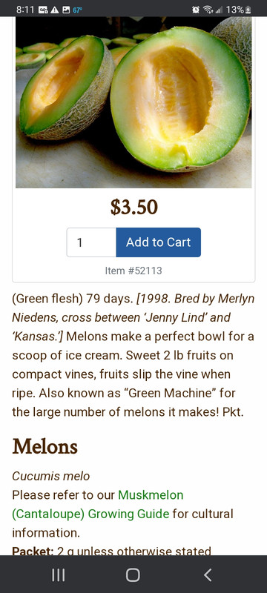Tap the cellular signal strength icon
Viewport: 267px width, 593px height.
219,10
